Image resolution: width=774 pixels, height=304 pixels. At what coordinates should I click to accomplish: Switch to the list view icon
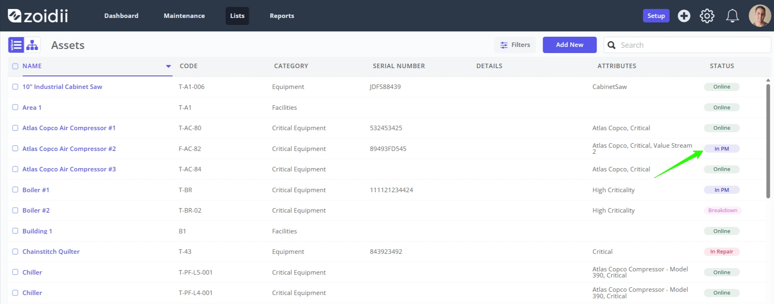16,45
